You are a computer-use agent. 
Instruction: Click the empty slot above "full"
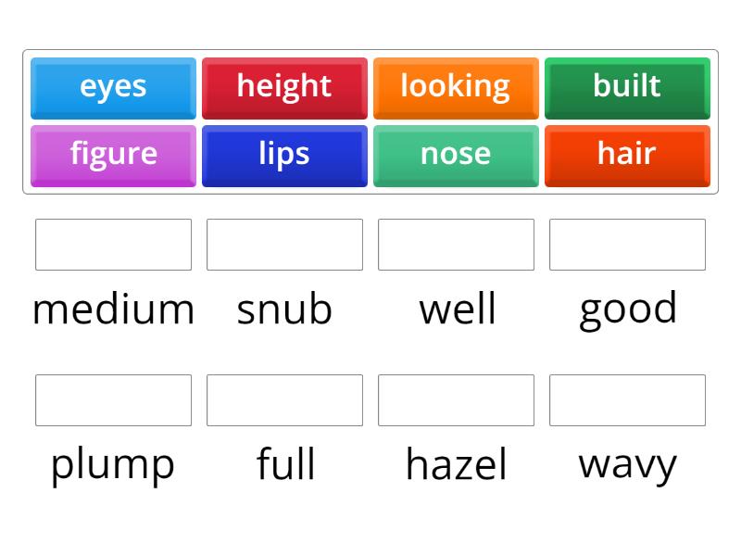(284, 400)
